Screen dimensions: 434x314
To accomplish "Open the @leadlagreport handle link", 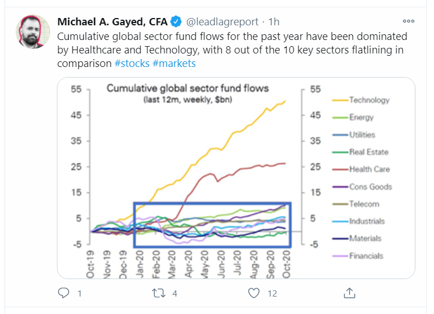I will pyautogui.click(x=223, y=22).
